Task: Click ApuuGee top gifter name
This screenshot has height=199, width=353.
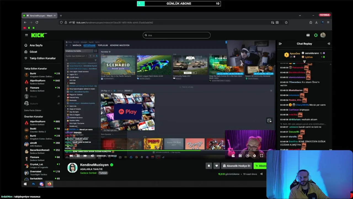Action: (x=295, y=54)
